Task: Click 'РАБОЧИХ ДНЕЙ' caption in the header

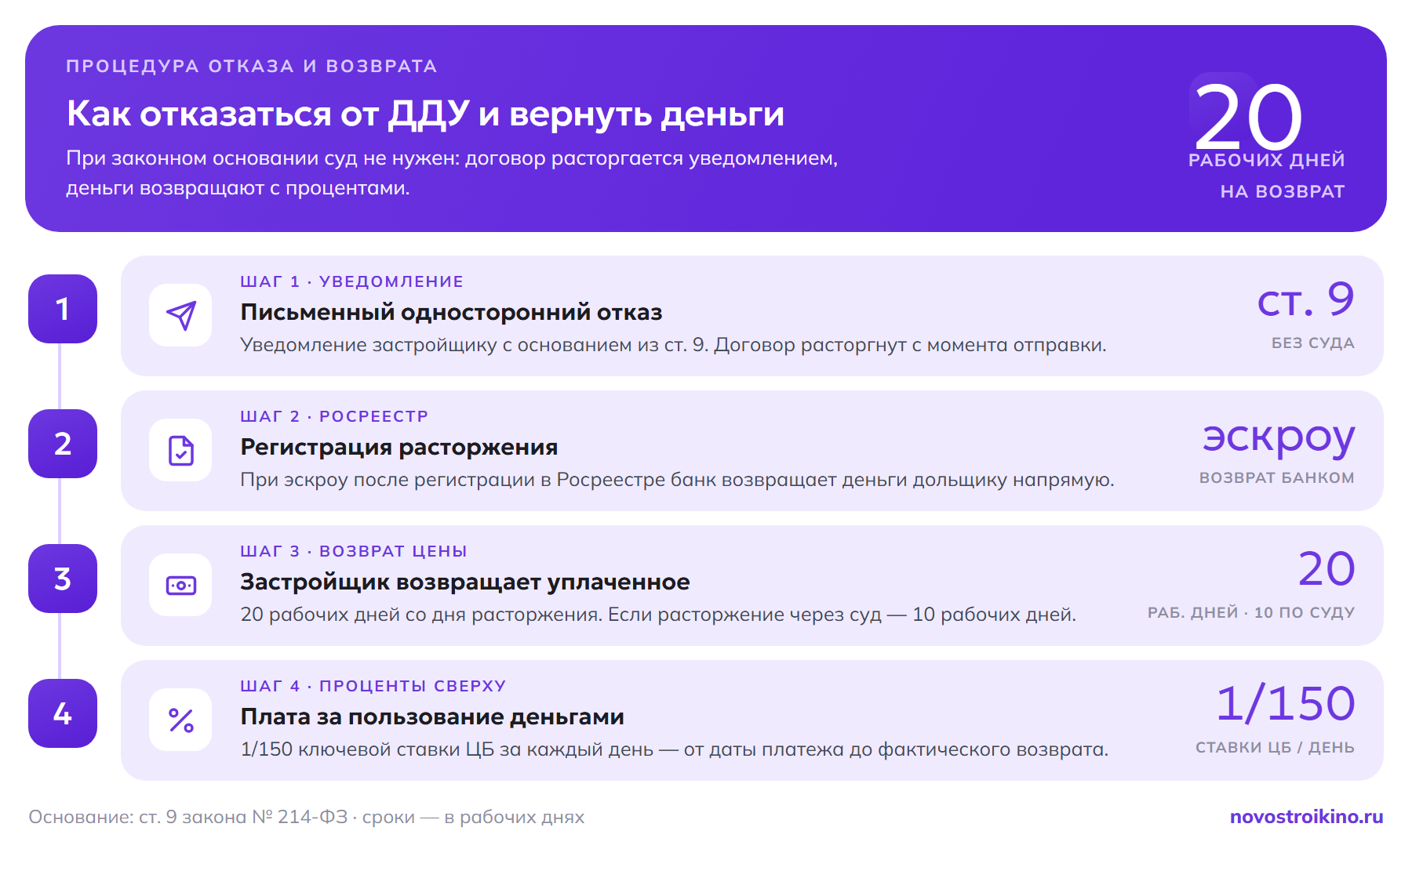Action: pyautogui.click(x=1266, y=160)
